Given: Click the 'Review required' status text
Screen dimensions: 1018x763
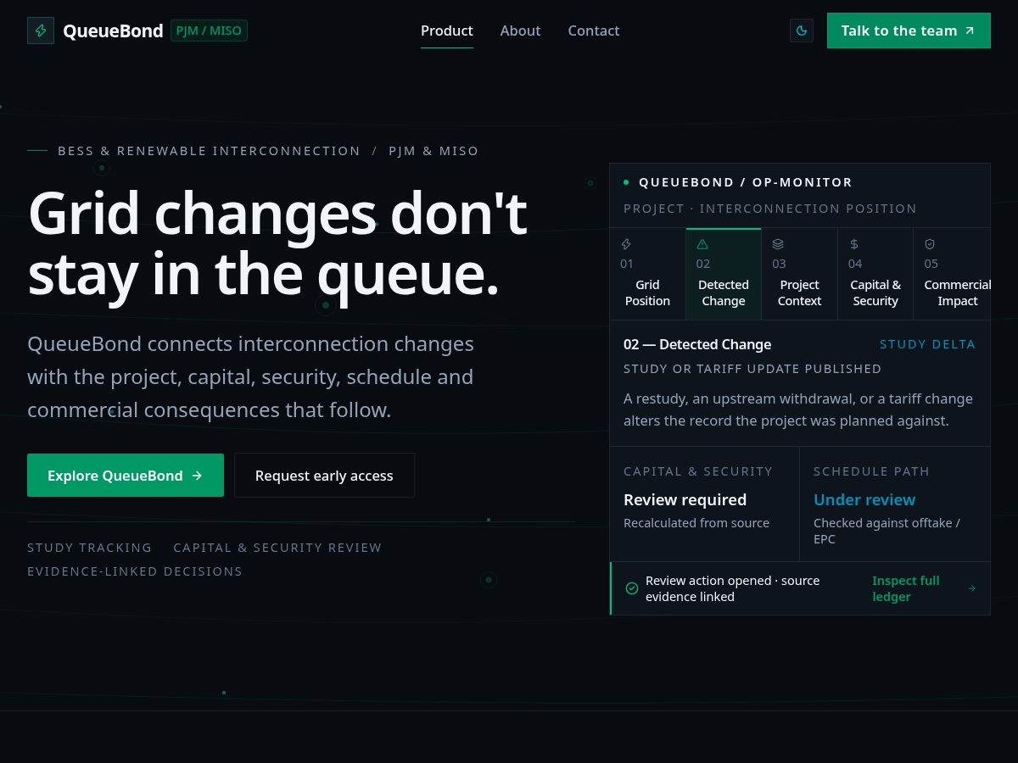Looking at the screenshot, I should tap(685, 499).
